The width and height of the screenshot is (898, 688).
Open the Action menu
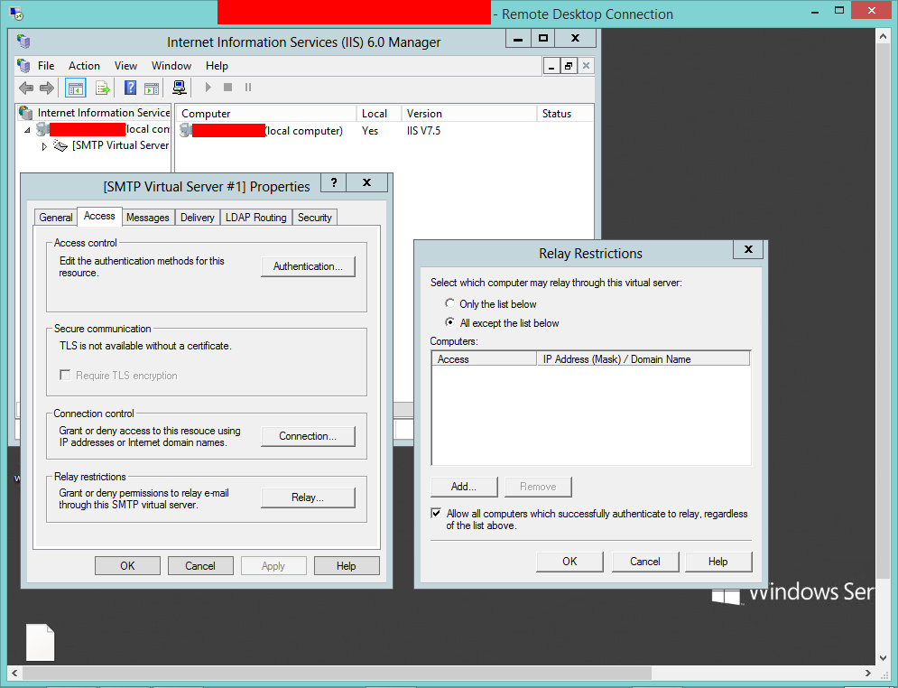coord(84,66)
